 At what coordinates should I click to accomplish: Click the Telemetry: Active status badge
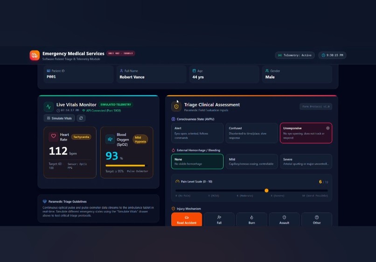295,55
